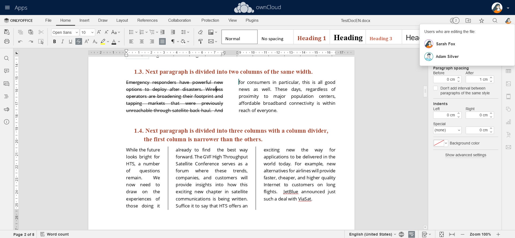This screenshot has width=515, height=238.
Task: Open the English (United States) language dropdown
Action: tap(372, 234)
